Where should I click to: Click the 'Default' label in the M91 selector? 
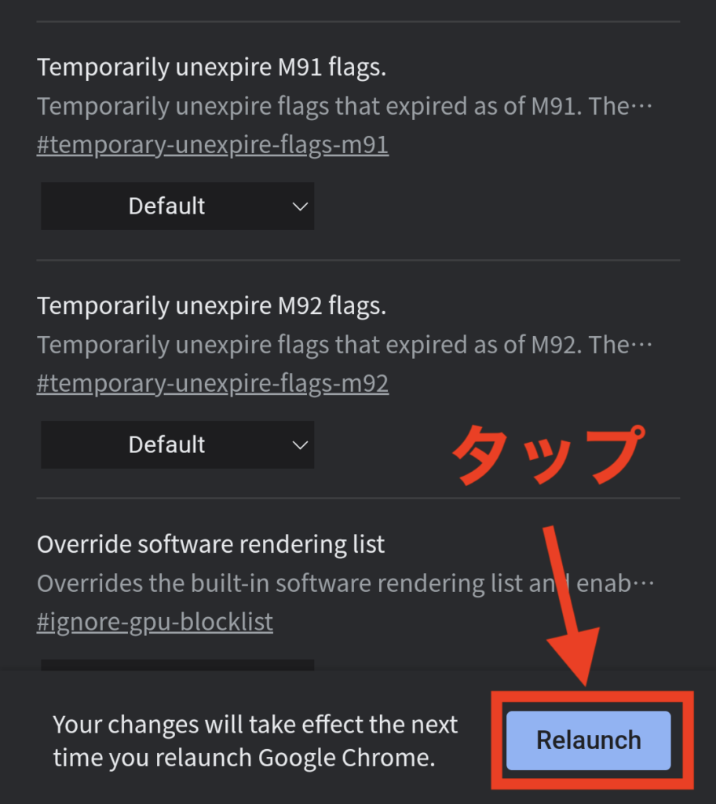pos(166,206)
